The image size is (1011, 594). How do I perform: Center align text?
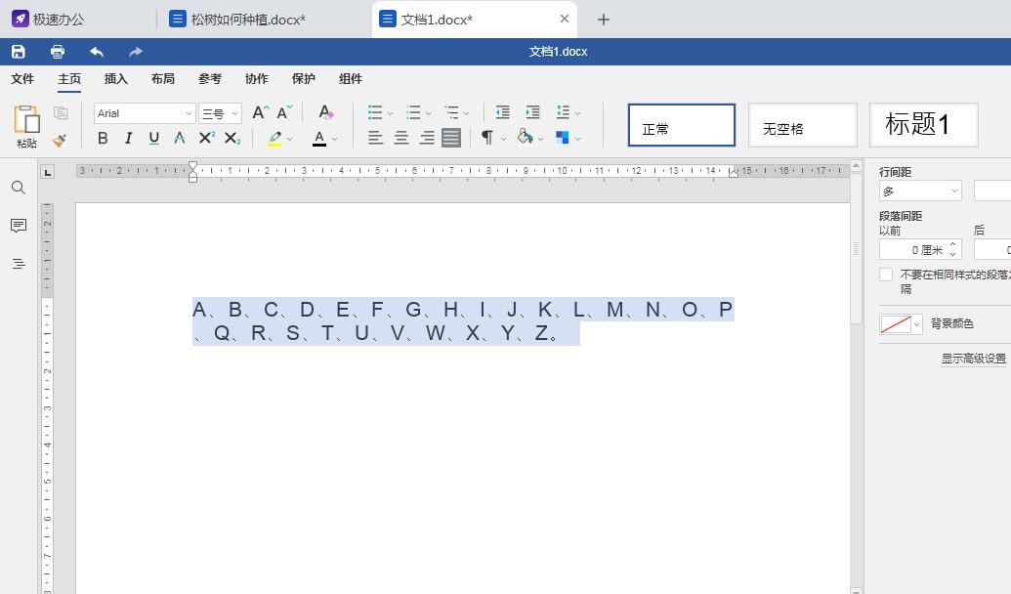[x=401, y=138]
